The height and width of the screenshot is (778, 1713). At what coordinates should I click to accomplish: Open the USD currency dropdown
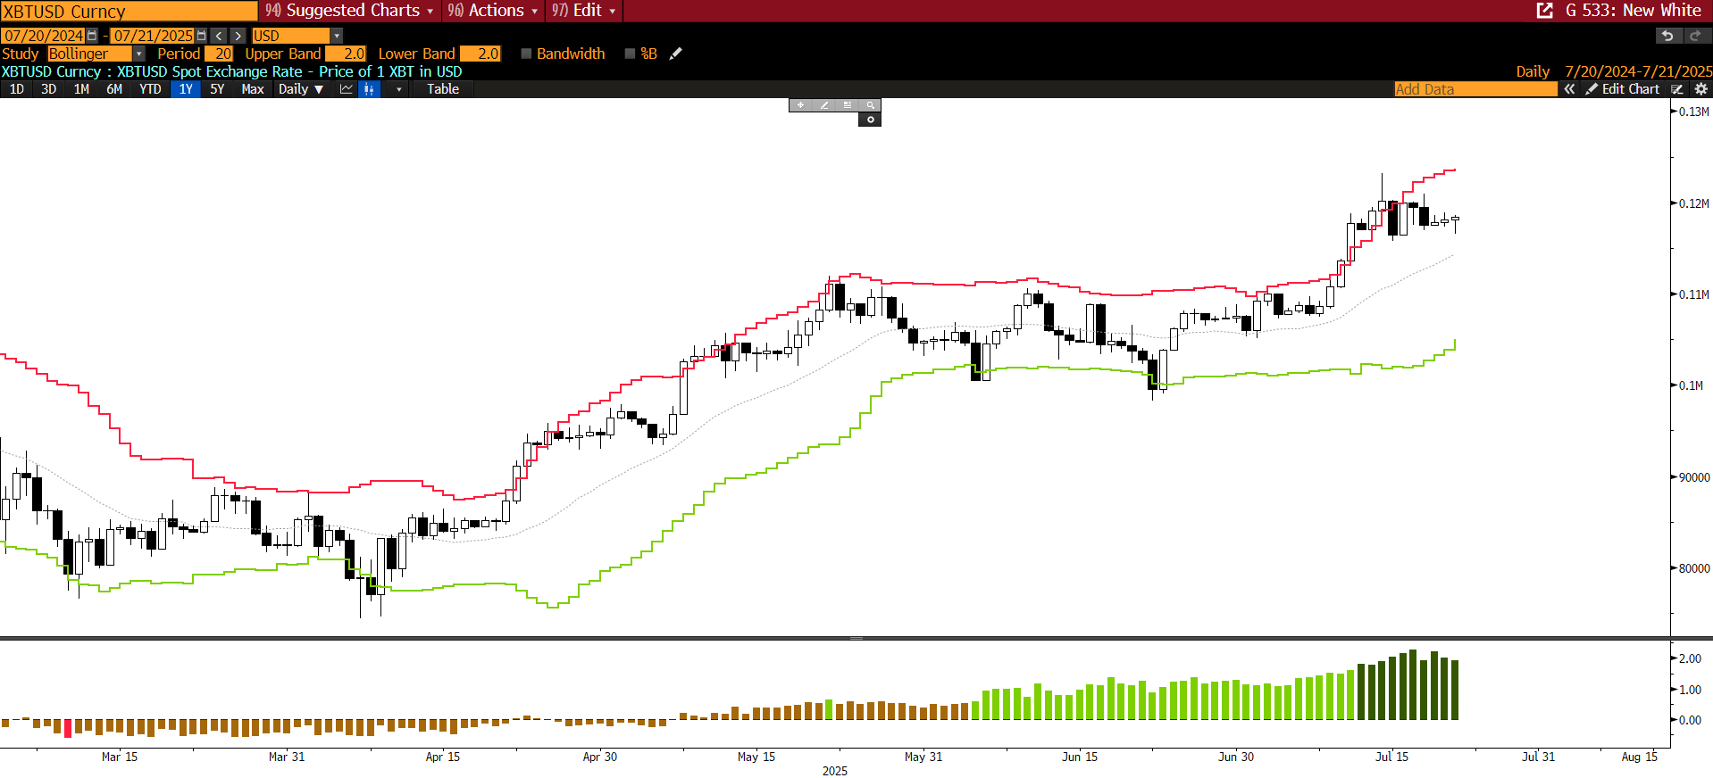[x=337, y=36]
